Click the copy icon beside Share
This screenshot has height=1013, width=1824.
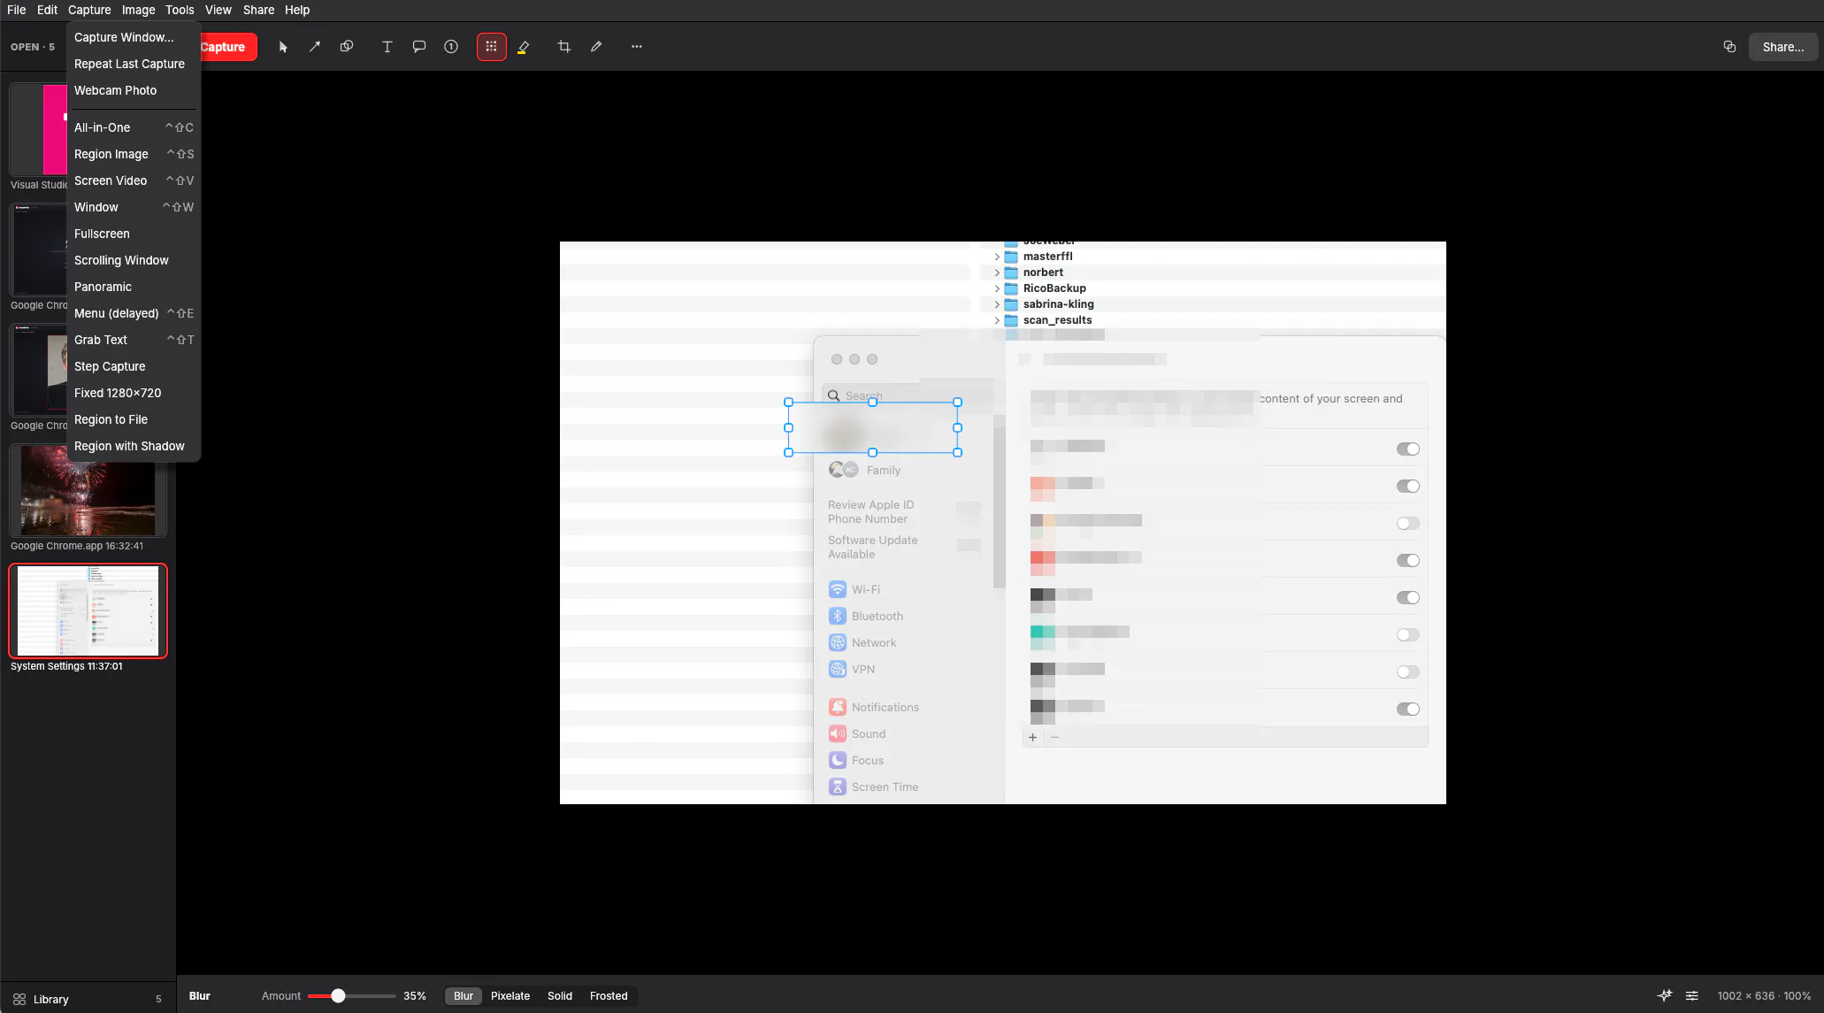pyautogui.click(x=1729, y=47)
